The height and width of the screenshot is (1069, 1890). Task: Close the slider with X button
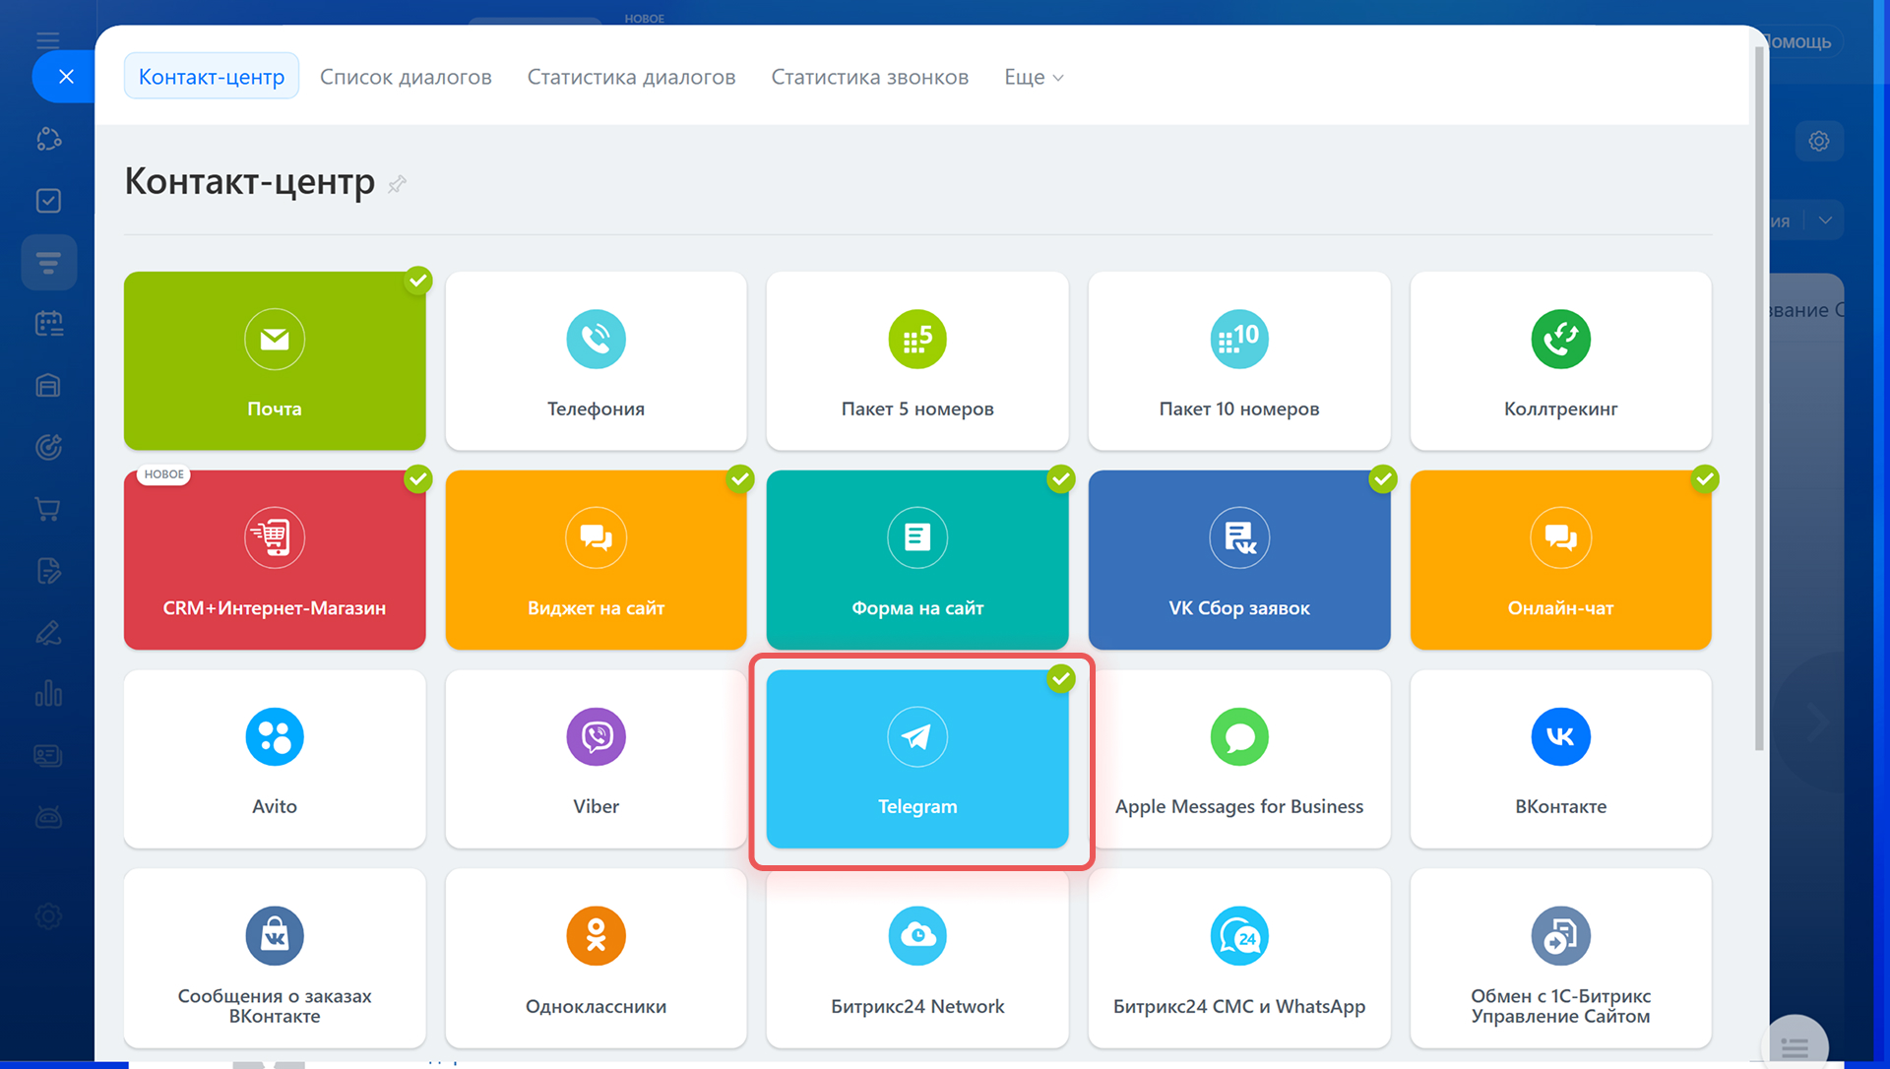tap(66, 77)
